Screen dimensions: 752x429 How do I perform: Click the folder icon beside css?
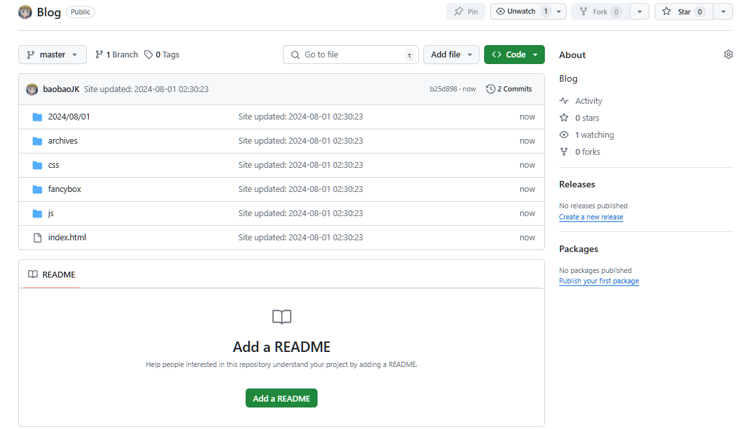37,165
